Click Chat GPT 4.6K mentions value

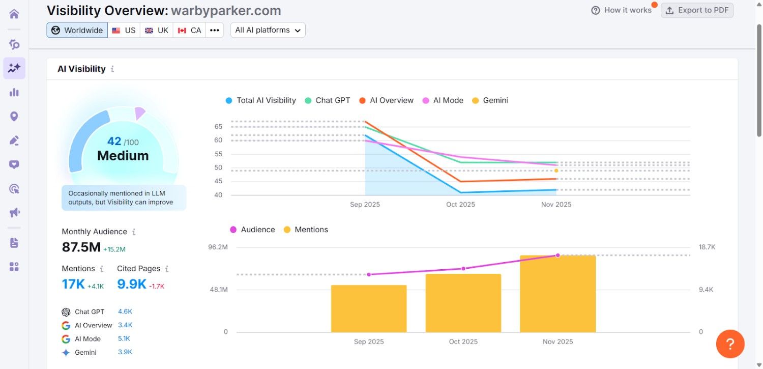pyautogui.click(x=125, y=311)
